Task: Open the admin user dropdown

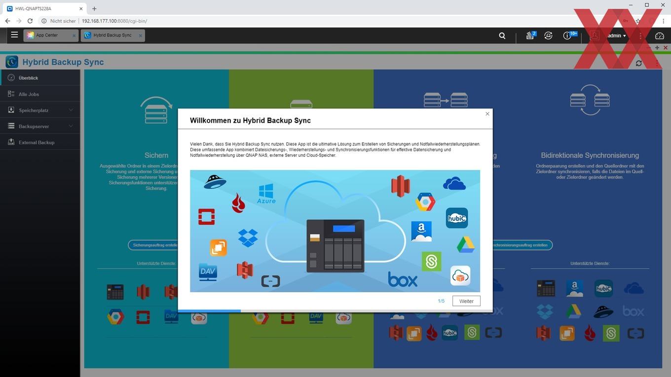Action: click(x=617, y=35)
